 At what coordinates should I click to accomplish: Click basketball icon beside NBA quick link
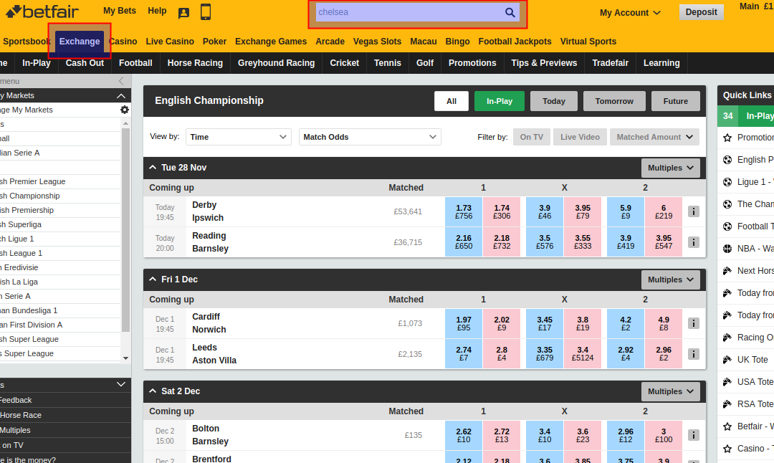(727, 249)
